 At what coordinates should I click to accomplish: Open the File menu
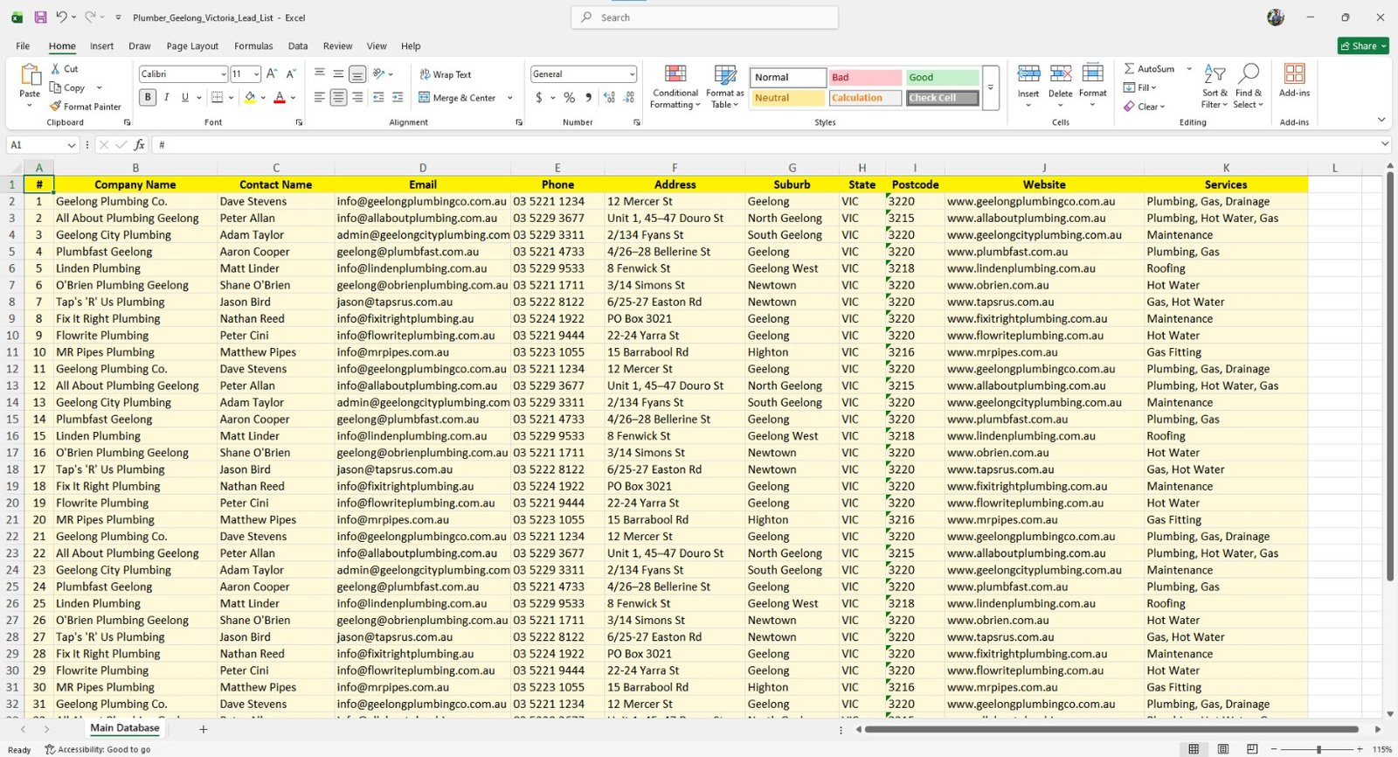pos(23,45)
